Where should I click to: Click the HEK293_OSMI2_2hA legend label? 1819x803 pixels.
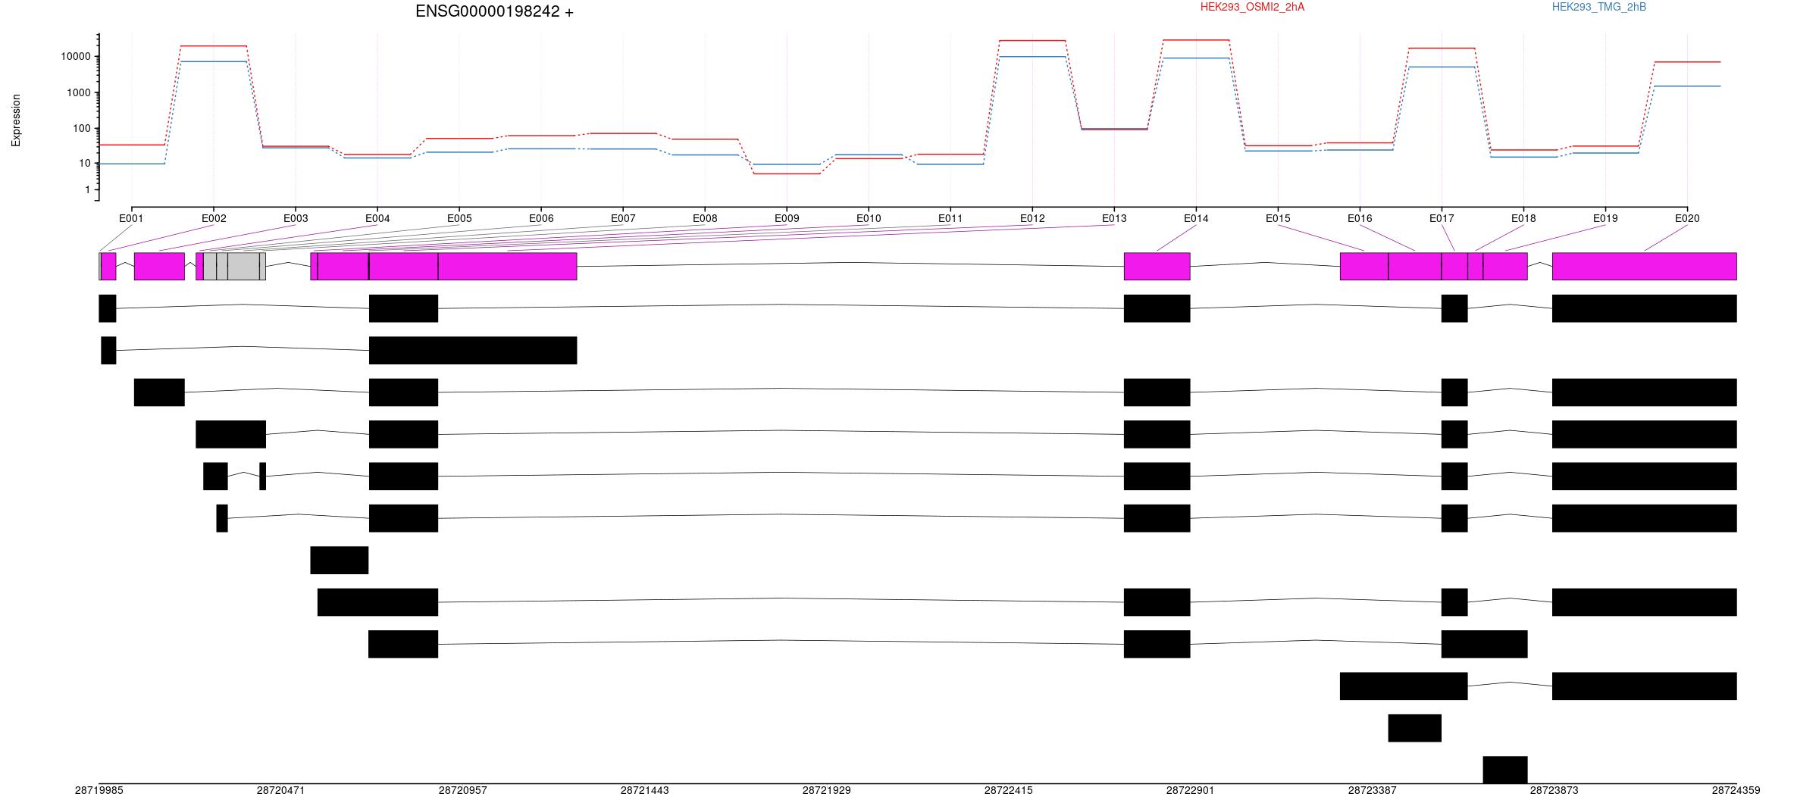point(1252,7)
